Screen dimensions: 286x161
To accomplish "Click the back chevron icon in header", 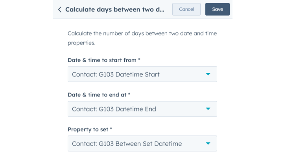I will click(60, 9).
